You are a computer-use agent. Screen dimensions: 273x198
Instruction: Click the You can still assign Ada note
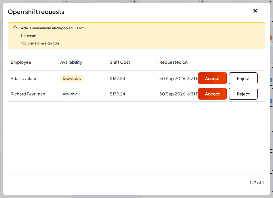pos(40,43)
